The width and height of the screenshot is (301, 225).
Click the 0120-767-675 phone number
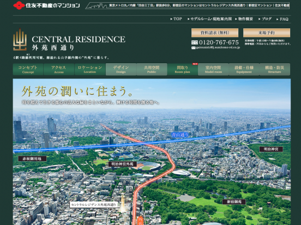219,42
